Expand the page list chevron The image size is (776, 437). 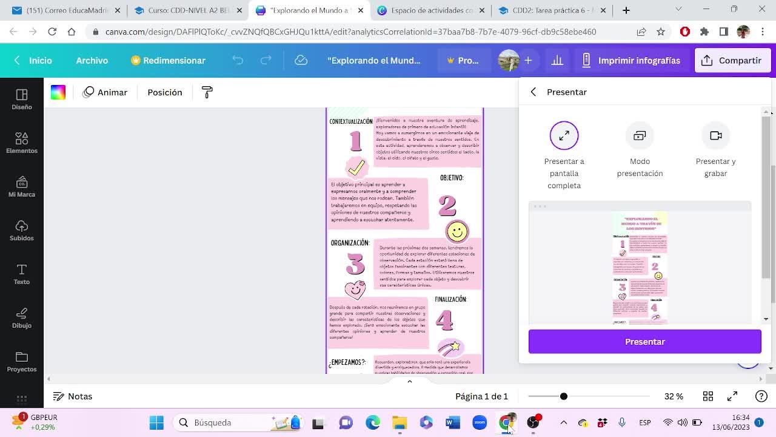coord(409,381)
